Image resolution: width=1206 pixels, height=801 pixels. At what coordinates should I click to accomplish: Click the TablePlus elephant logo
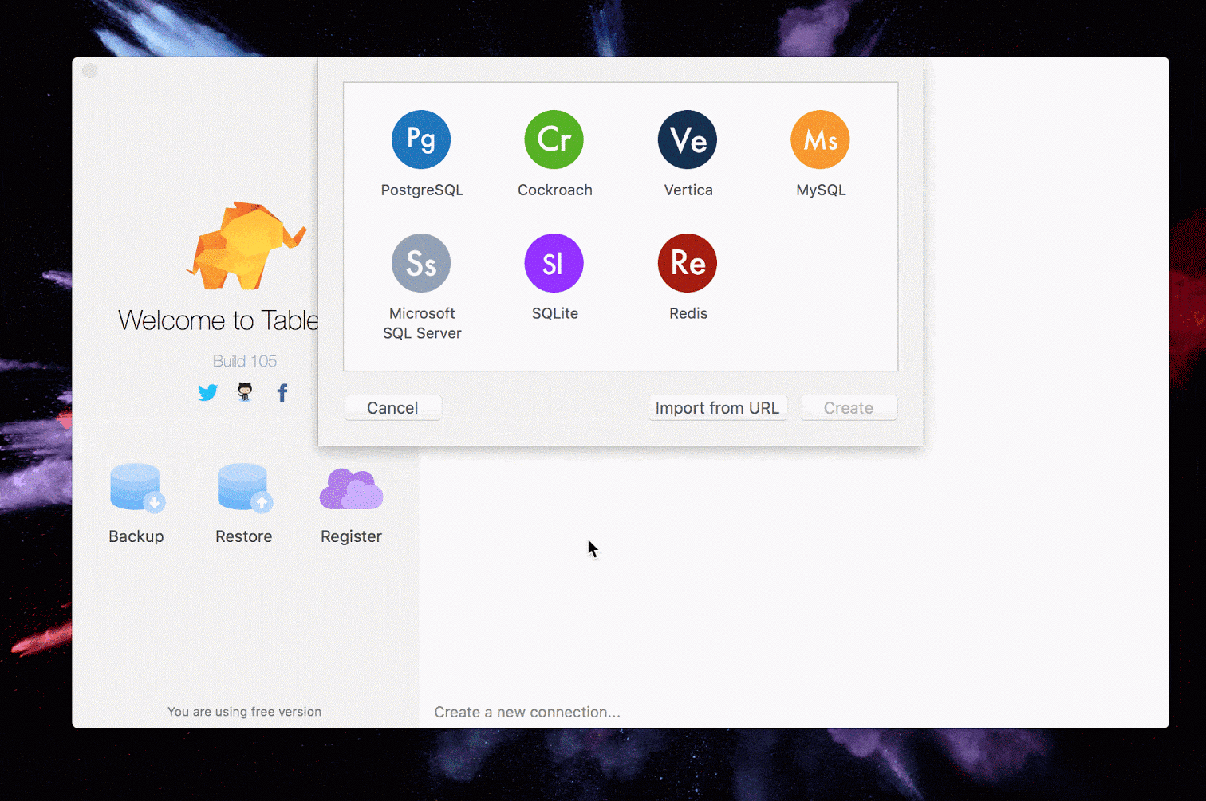(246, 245)
